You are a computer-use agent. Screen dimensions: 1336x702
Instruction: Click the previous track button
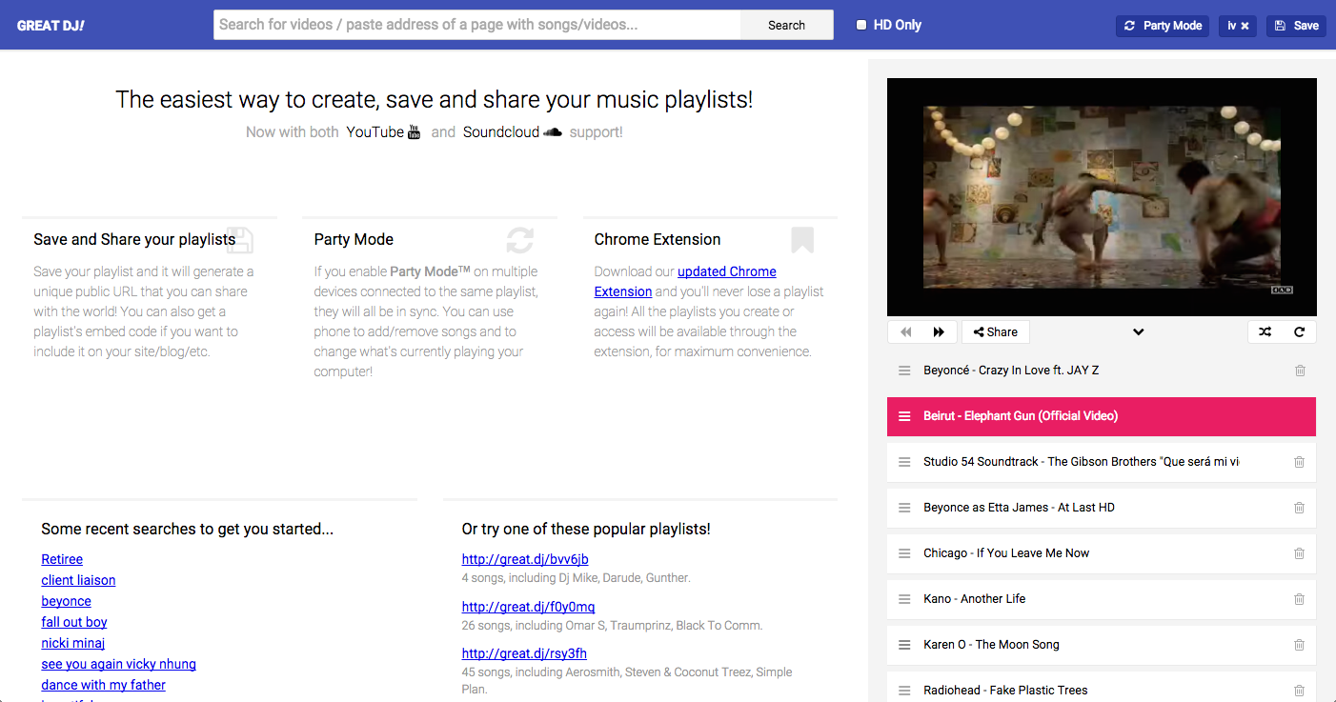pos(906,332)
